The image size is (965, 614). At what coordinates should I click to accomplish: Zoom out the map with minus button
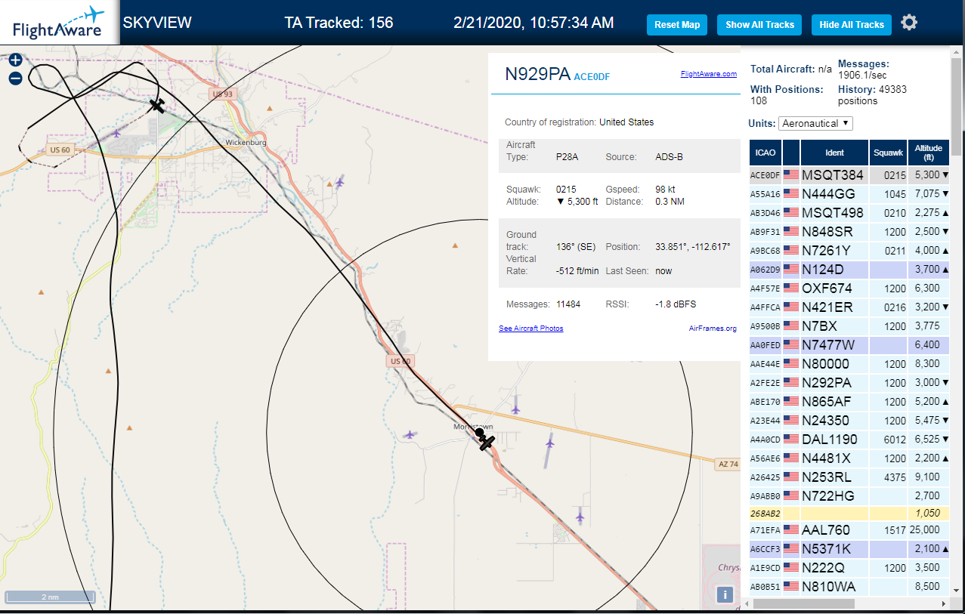(x=15, y=79)
